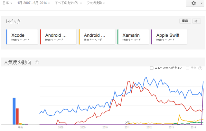Click the 登録 button
Image resolution: width=206 pixels, height=131 pixels.
185,21
